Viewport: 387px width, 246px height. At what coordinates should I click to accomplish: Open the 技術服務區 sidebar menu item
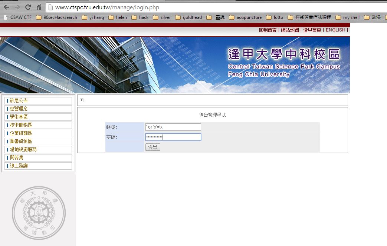click(x=38, y=125)
